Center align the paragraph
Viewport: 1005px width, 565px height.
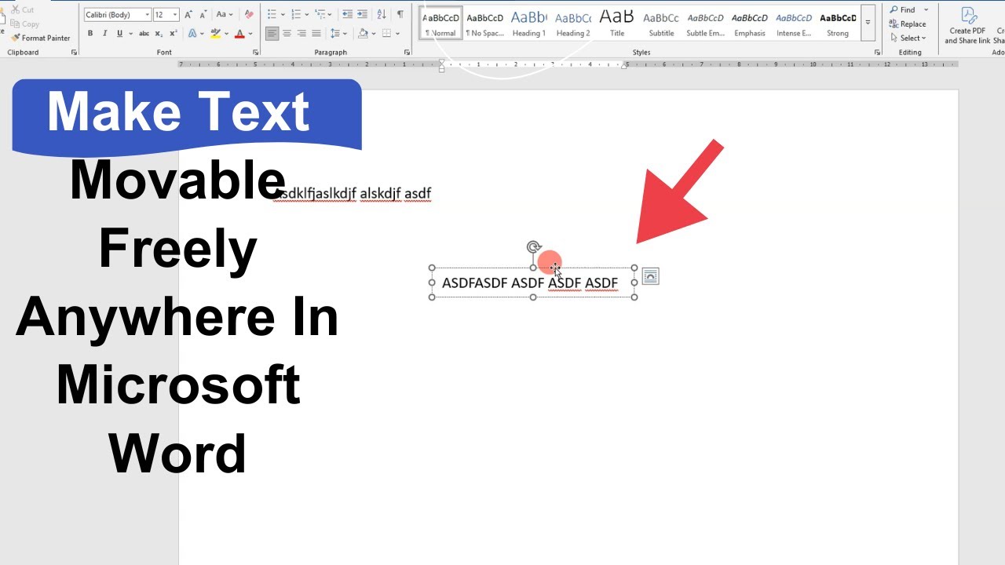(287, 33)
